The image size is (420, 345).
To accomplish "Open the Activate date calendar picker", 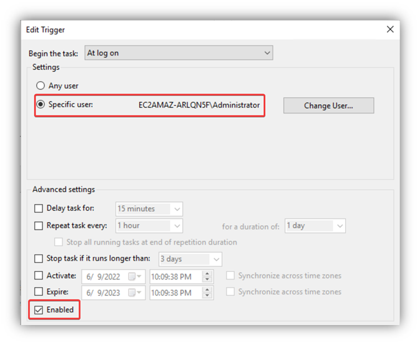I will [135, 276].
